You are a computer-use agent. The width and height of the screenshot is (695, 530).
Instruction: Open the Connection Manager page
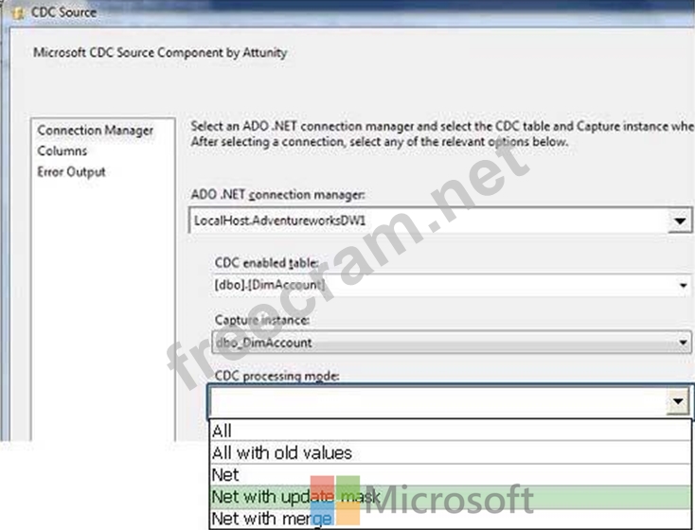click(96, 131)
